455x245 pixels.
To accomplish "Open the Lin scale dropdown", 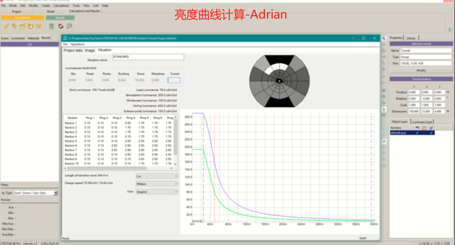I will pyautogui.click(x=157, y=176).
